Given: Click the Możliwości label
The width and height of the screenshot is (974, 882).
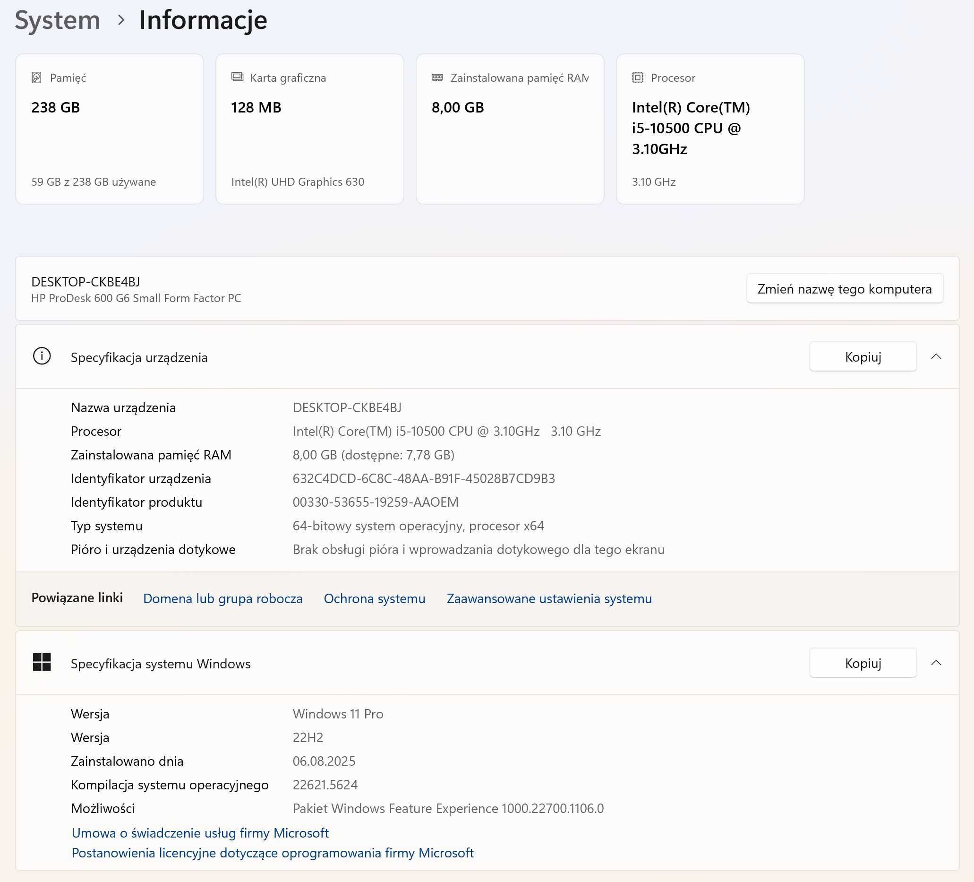Looking at the screenshot, I should (103, 808).
